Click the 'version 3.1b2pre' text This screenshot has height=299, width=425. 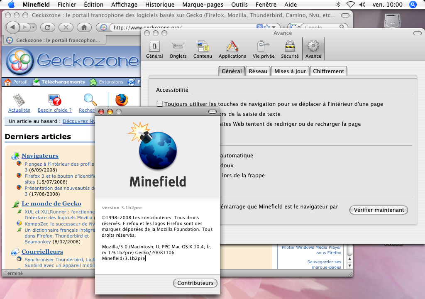click(x=122, y=208)
